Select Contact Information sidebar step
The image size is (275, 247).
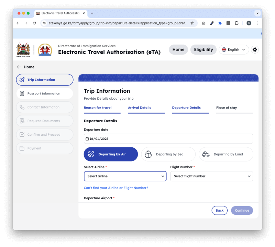(45, 107)
